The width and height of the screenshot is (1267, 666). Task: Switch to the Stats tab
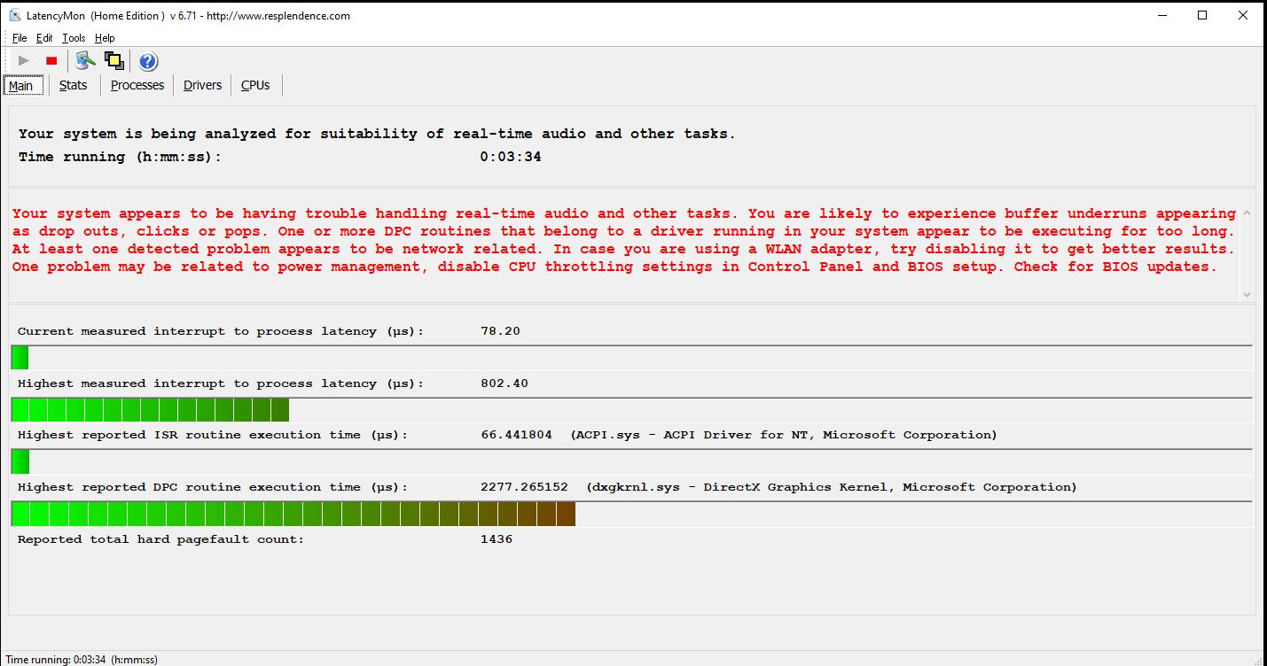pyautogui.click(x=74, y=85)
